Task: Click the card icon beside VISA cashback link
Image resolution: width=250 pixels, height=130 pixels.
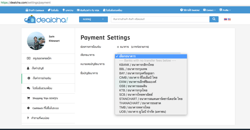Action: pyautogui.click(x=78, y=10)
